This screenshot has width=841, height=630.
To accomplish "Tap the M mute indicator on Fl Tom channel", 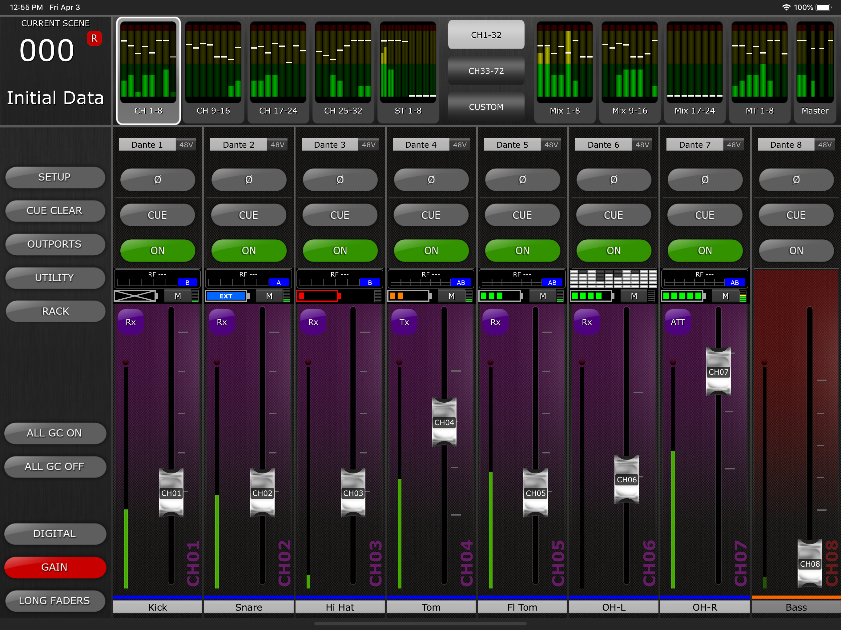I will pos(543,296).
